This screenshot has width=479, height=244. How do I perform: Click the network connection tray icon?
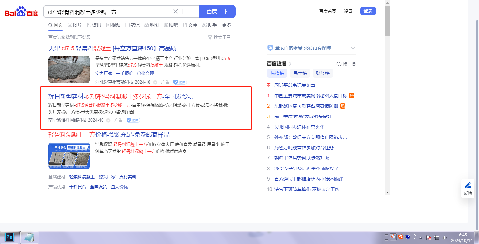point(437,238)
